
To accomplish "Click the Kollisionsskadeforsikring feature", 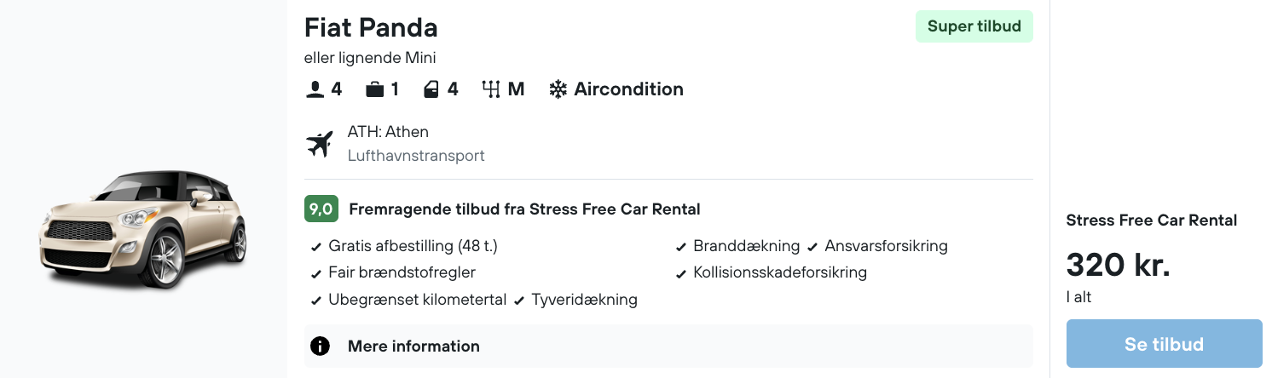I will tap(779, 272).
